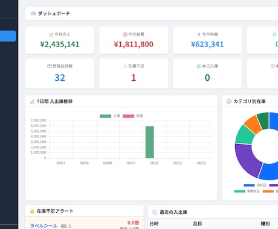Click the 棚E-3 shelf location label

click(x=66, y=226)
